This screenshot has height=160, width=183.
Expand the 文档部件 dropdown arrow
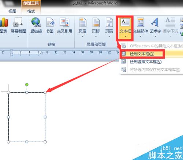click(140, 36)
